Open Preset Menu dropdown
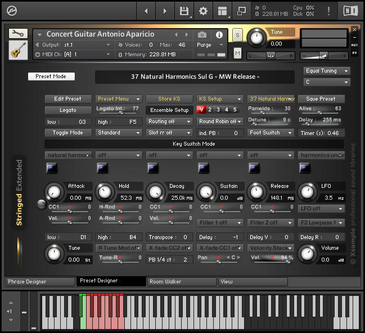Screen dimensions: 365x333 point(119,99)
